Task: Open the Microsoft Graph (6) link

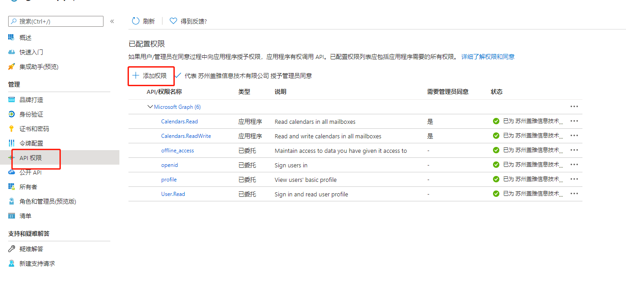Action: pos(177,107)
